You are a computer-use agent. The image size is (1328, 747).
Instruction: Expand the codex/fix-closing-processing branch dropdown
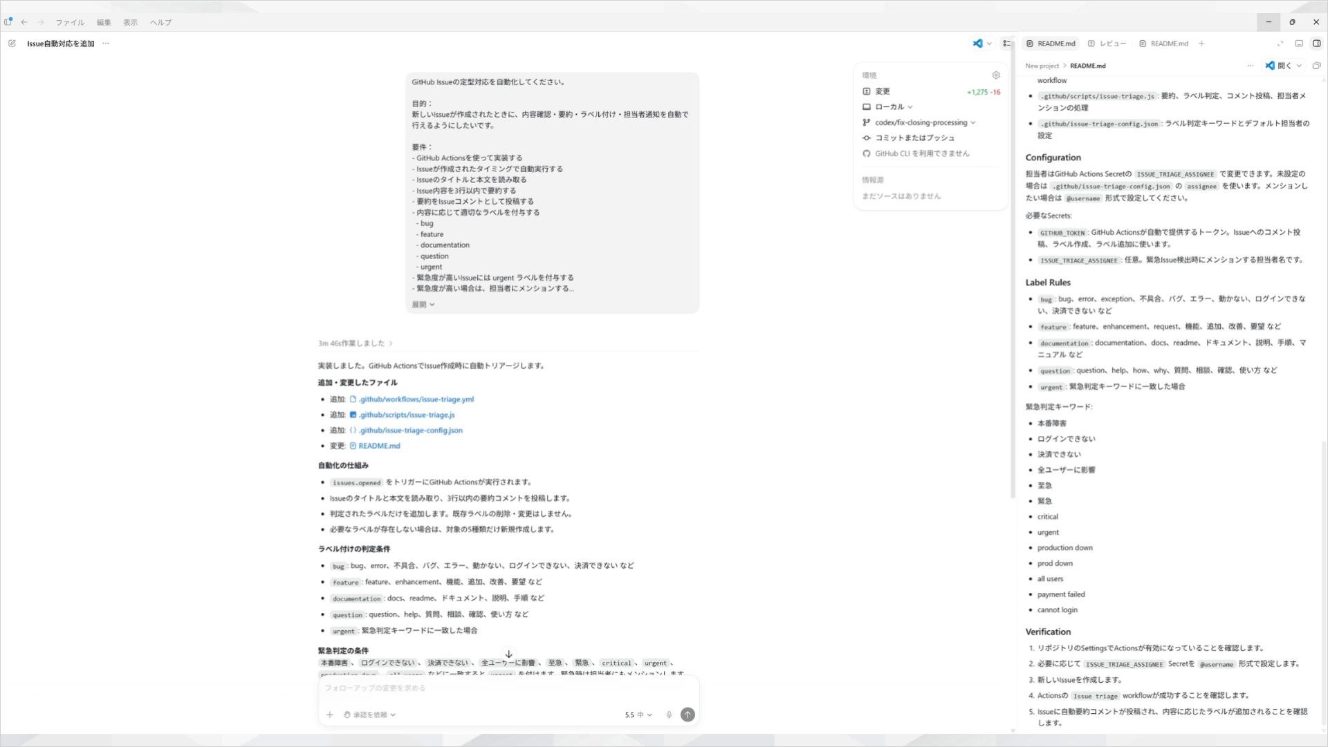click(919, 122)
